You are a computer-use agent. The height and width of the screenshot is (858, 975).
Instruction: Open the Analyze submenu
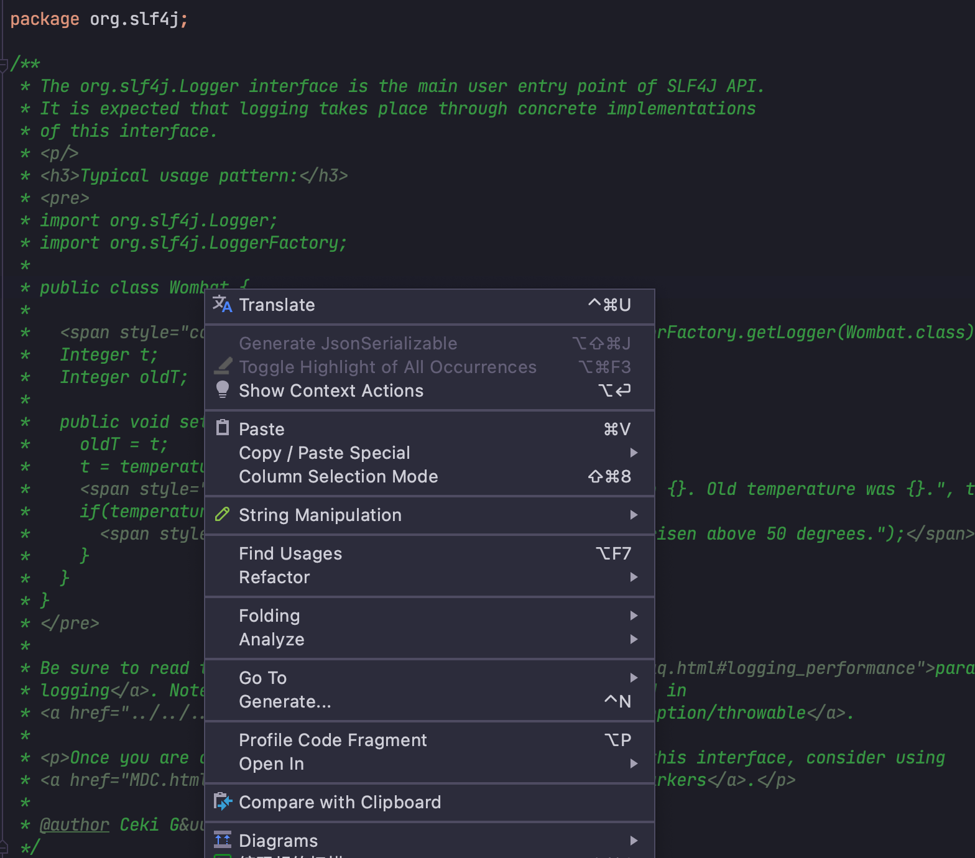pos(430,639)
